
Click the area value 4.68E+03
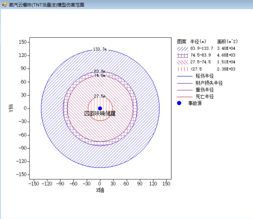click(226, 55)
